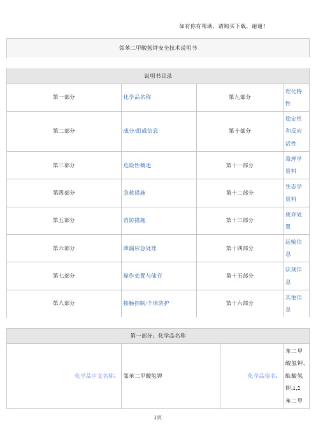
Task: Open 接触控制/个体防护 link
Action: point(146,303)
